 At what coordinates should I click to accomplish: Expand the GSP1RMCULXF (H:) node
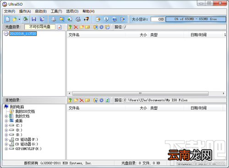[x=6, y=149]
